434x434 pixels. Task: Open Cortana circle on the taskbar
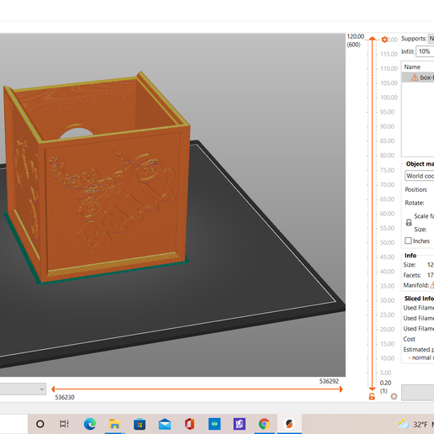point(40,424)
